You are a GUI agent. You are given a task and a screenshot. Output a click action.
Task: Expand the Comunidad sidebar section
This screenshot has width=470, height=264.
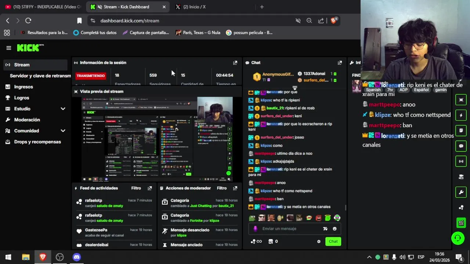point(63,131)
